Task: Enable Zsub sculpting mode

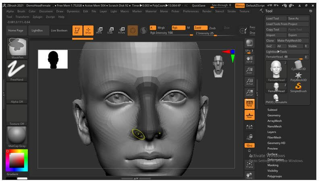Action: [x=212, y=27]
